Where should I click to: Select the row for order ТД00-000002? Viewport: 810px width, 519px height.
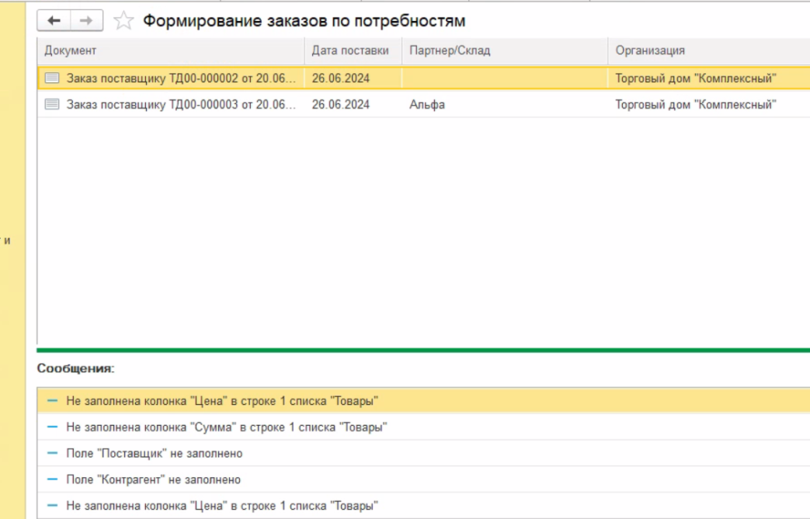181,78
